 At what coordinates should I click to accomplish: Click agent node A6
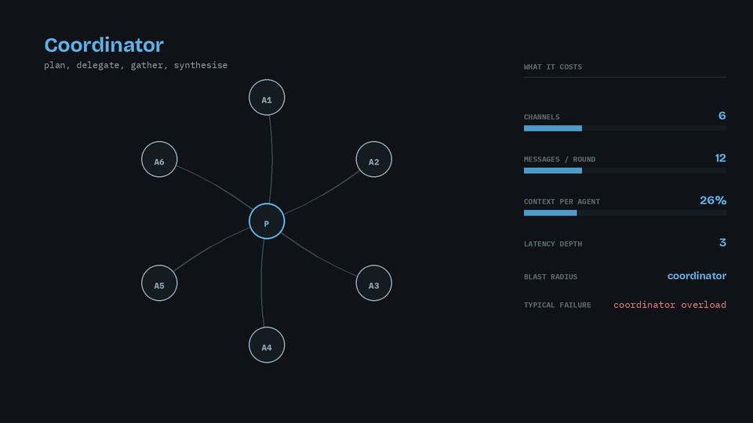click(159, 159)
